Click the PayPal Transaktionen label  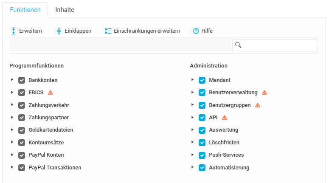click(55, 168)
